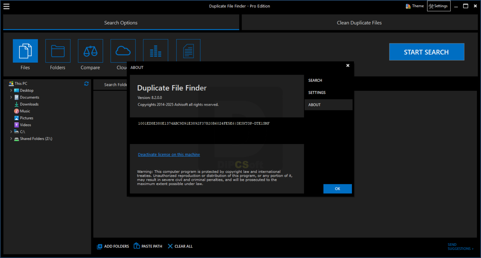The height and width of the screenshot is (258, 481).
Task: Select the document lines icon
Action: (x=188, y=51)
